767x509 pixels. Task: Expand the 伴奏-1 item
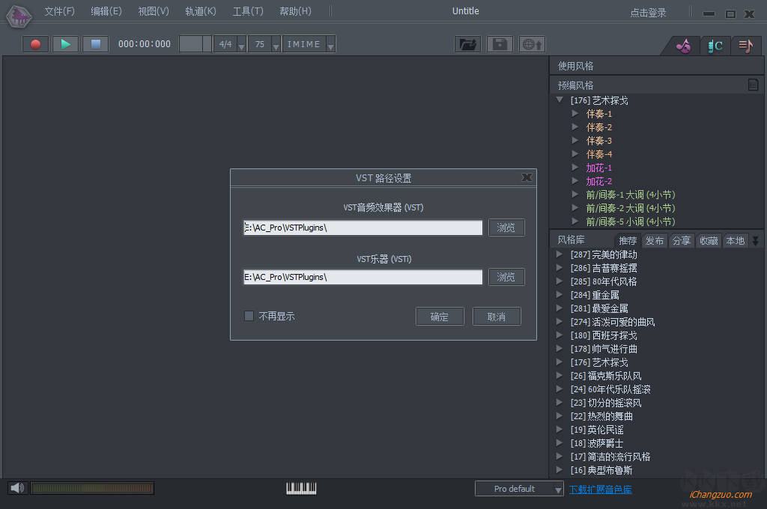tap(575, 114)
